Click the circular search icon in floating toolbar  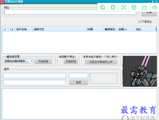pyautogui.click(x=103, y=8)
